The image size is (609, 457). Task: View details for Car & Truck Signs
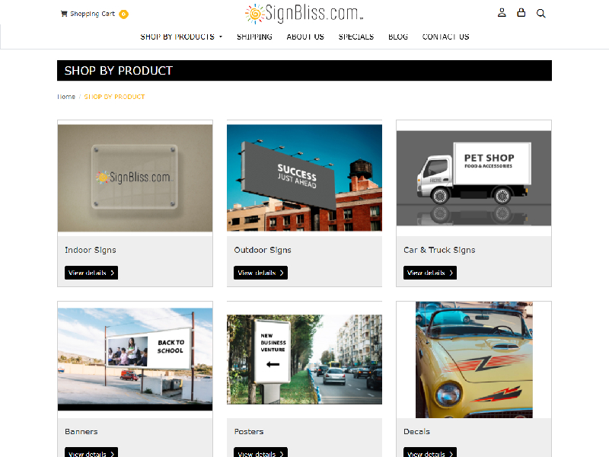tap(430, 273)
